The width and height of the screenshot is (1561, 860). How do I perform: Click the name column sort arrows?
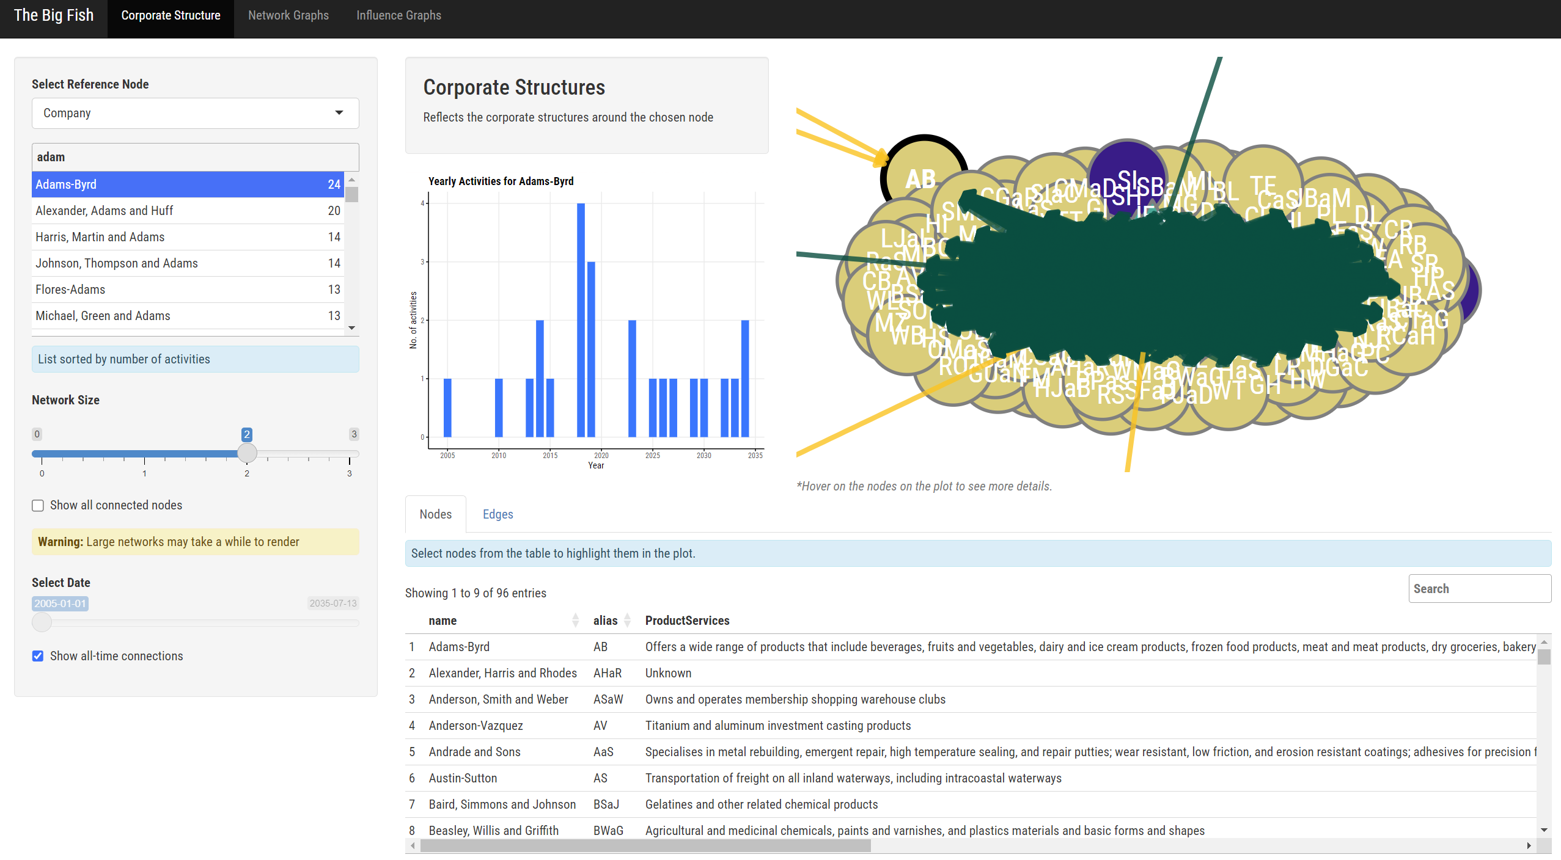pyautogui.click(x=575, y=621)
